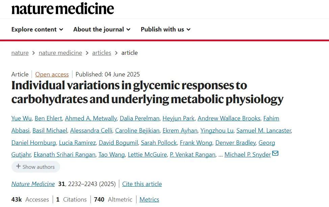Image resolution: width=329 pixels, height=207 pixels.
Task: Show the full authors list
Action: pos(36,167)
